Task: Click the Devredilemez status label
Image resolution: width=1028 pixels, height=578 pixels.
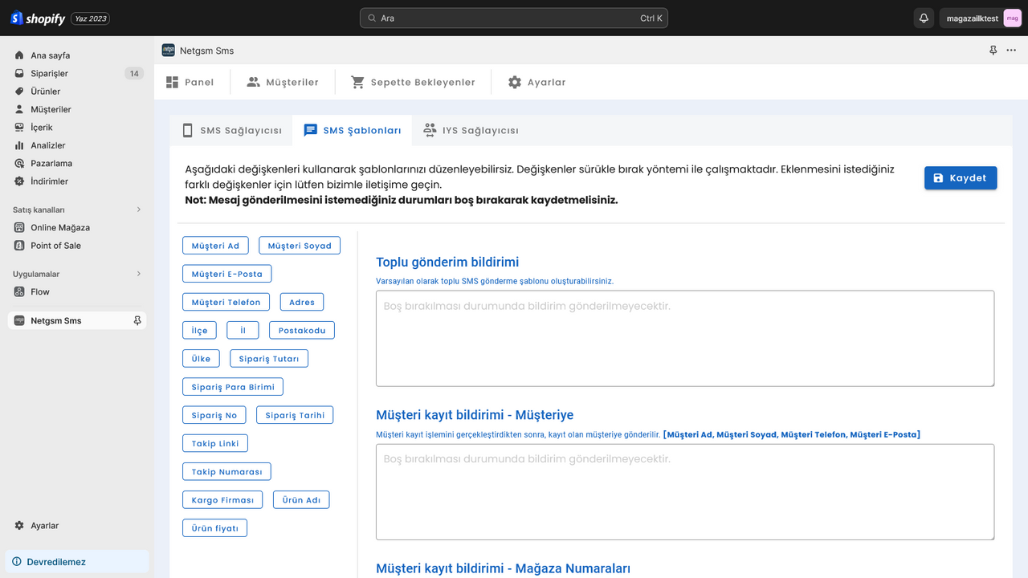Action: point(56,562)
